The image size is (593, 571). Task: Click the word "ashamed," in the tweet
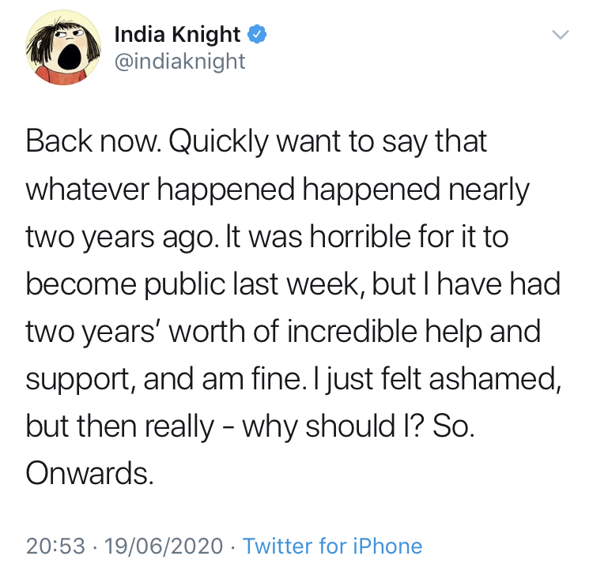tap(495, 379)
